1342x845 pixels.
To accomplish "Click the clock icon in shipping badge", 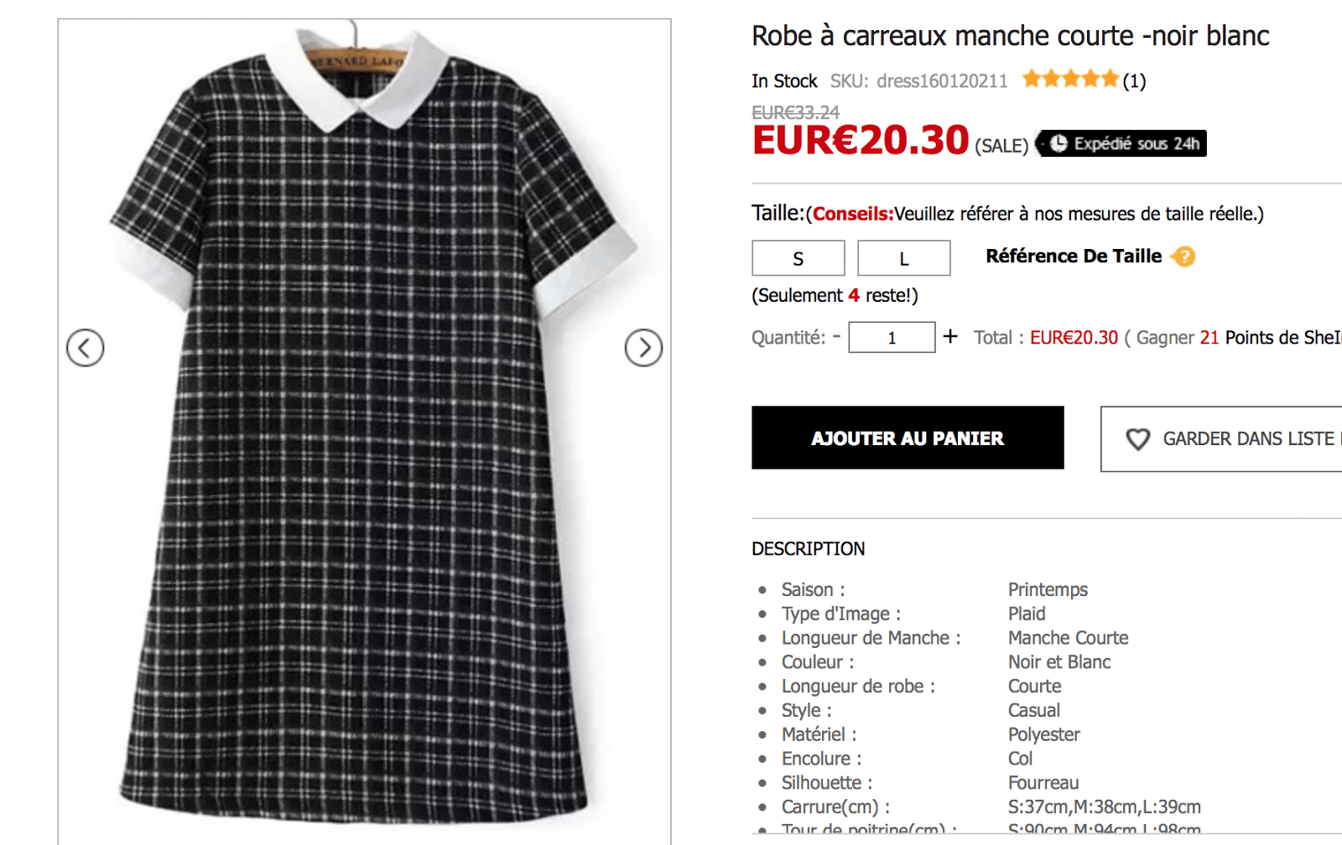I will (x=1059, y=143).
